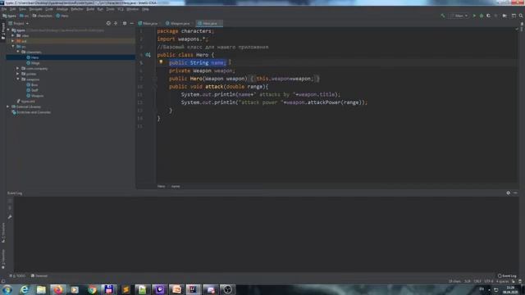Open Firefox from the taskbar

click(58, 289)
